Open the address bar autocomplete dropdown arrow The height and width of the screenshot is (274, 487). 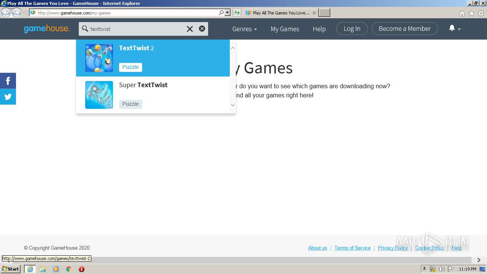[x=228, y=13]
